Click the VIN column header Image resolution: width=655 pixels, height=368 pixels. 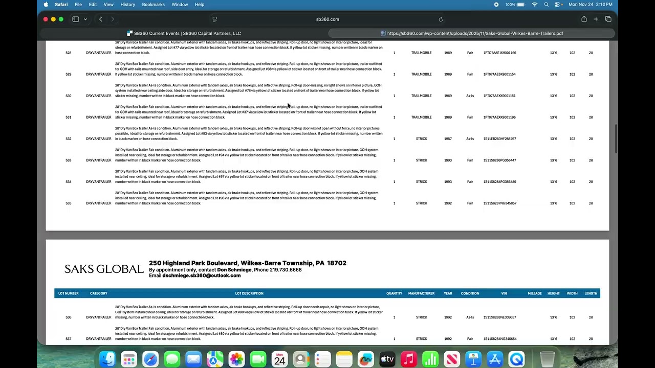click(504, 293)
